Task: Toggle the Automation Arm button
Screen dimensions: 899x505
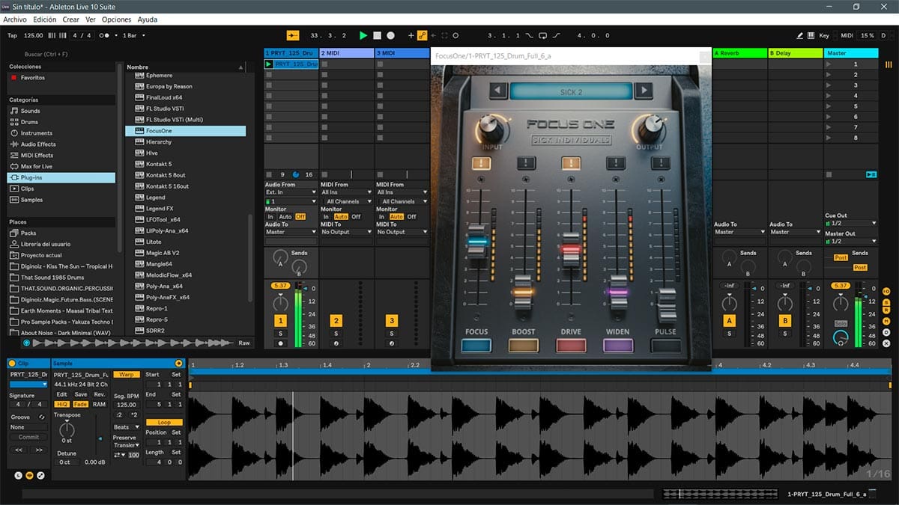Action: (x=423, y=35)
